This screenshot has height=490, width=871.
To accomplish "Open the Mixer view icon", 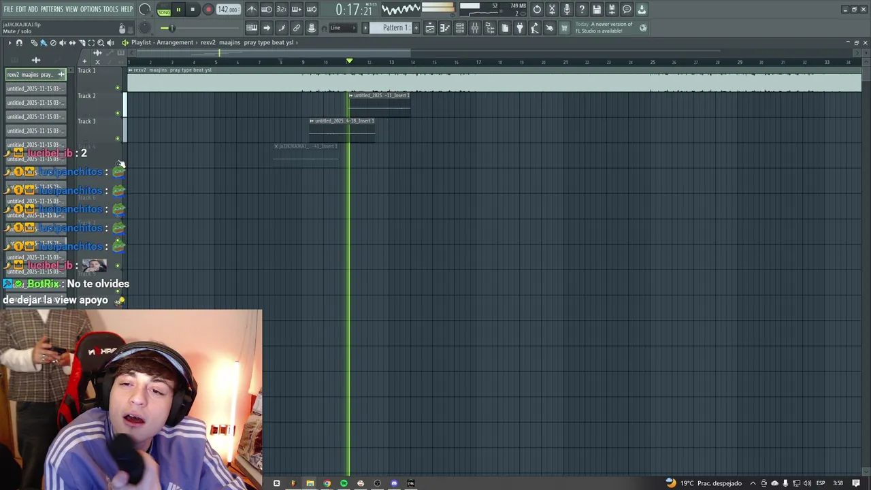I will point(475,28).
